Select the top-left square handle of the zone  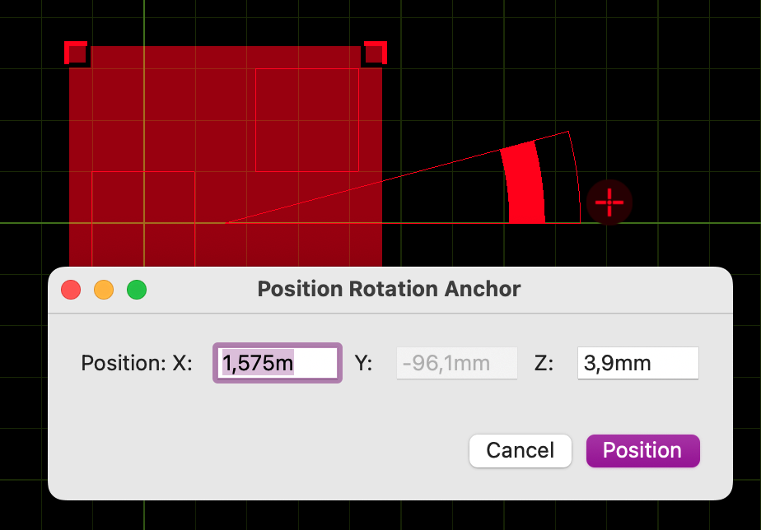point(77,53)
